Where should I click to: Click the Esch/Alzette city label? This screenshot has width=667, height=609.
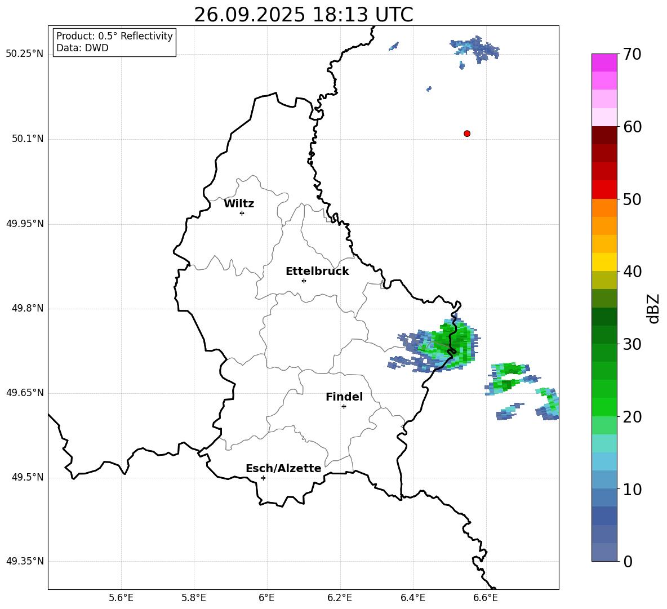[x=283, y=468]
